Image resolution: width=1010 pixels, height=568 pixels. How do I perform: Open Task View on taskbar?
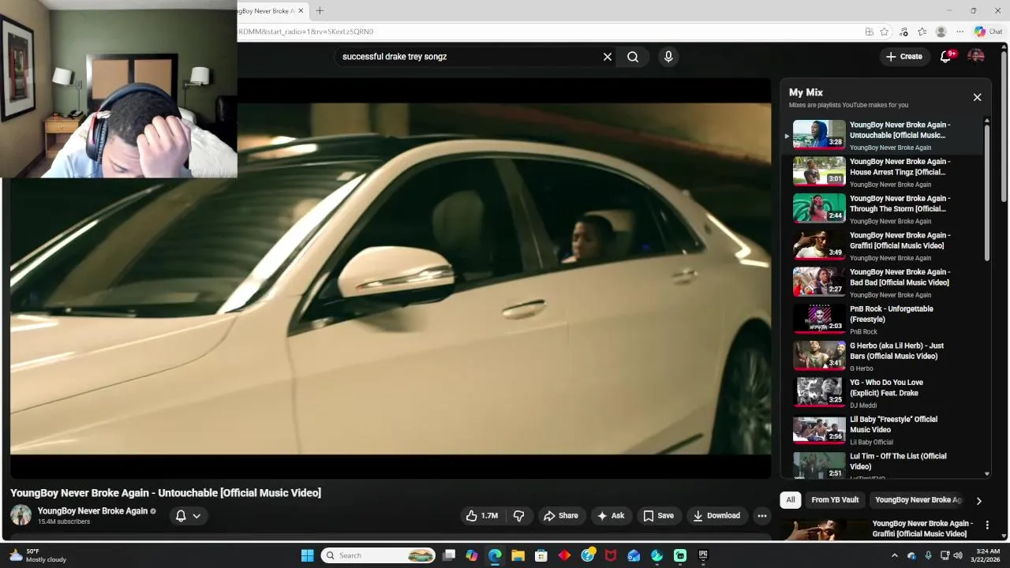449,555
